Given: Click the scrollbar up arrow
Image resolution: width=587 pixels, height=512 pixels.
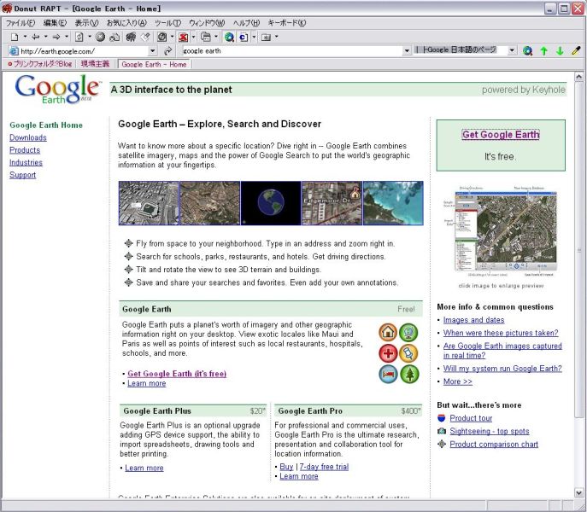Looking at the screenshot, I should coord(578,77).
